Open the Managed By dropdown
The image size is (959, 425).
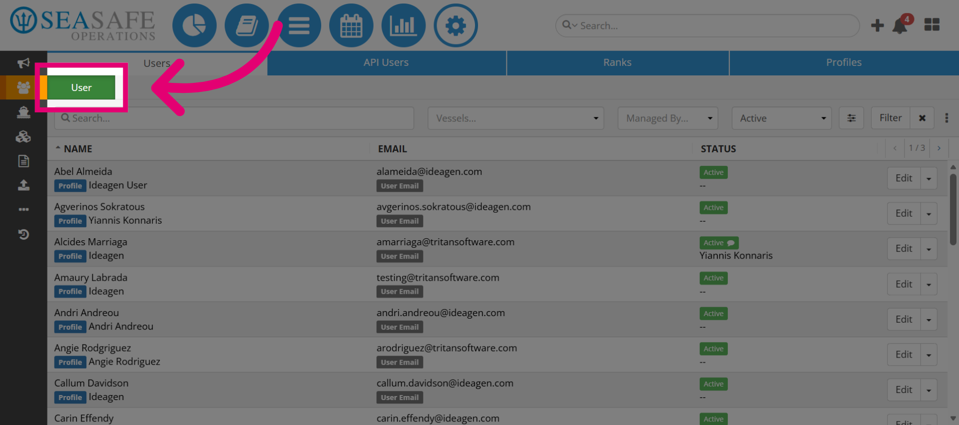668,118
